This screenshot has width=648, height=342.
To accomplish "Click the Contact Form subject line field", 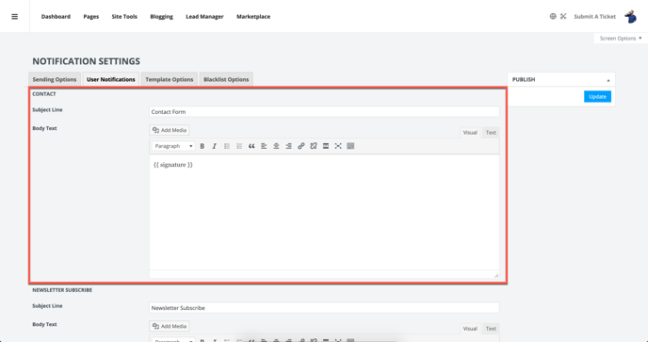I will click(324, 112).
